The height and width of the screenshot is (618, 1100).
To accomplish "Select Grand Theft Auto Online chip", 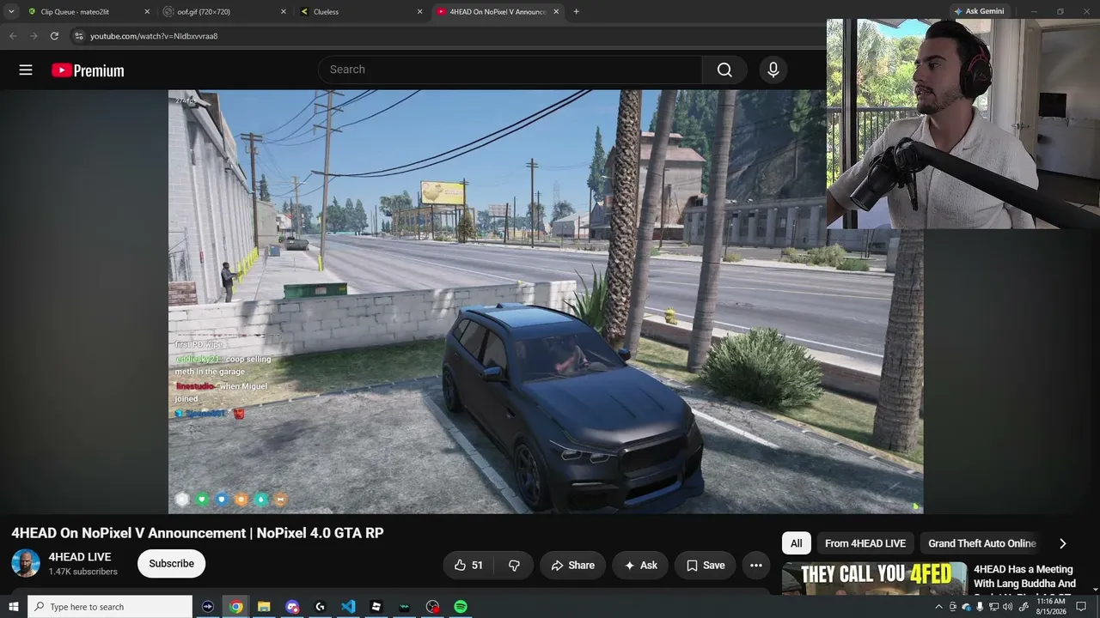I will coord(982,543).
